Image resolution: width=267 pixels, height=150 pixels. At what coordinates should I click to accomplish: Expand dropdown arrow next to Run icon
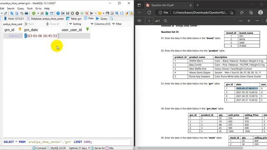96,13
